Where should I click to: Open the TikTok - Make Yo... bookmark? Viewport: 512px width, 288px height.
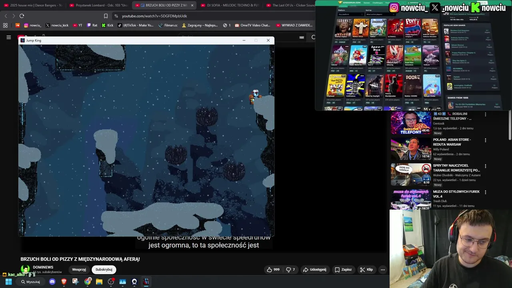pyautogui.click(x=136, y=25)
